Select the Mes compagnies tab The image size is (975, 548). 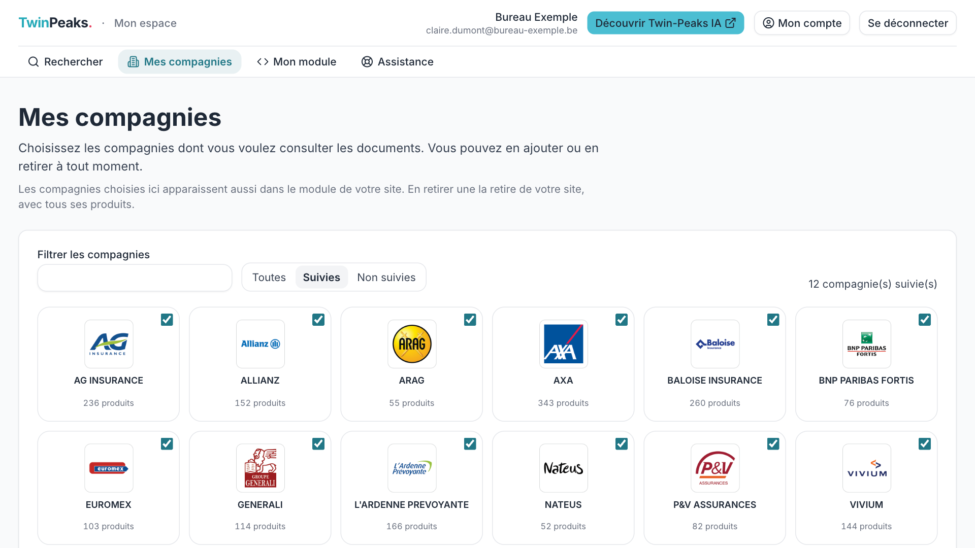pyautogui.click(x=180, y=62)
